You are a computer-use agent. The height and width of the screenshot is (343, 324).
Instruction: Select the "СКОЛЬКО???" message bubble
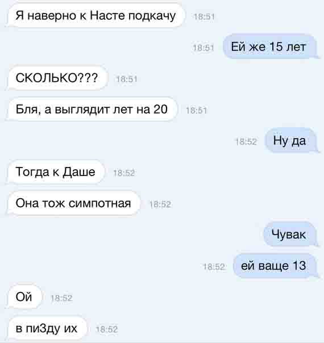[x=57, y=78]
